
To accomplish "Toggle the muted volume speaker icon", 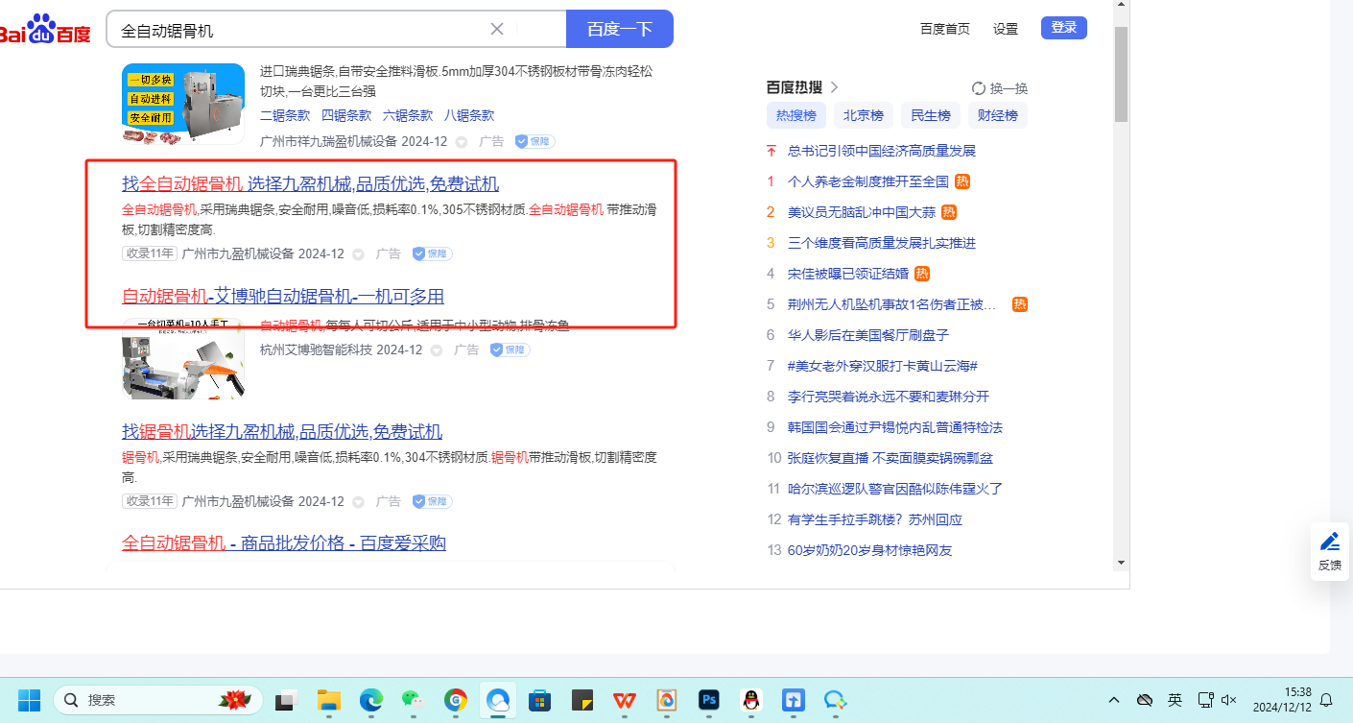I will (x=1228, y=700).
